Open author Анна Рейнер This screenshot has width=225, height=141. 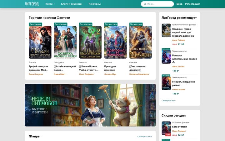click(179, 40)
